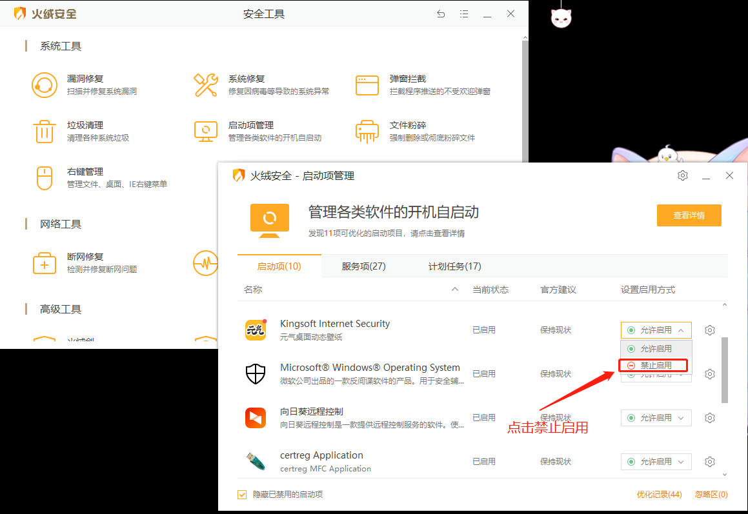Click the gear icon for certreg Application
The width and height of the screenshot is (748, 514).
tap(710, 462)
